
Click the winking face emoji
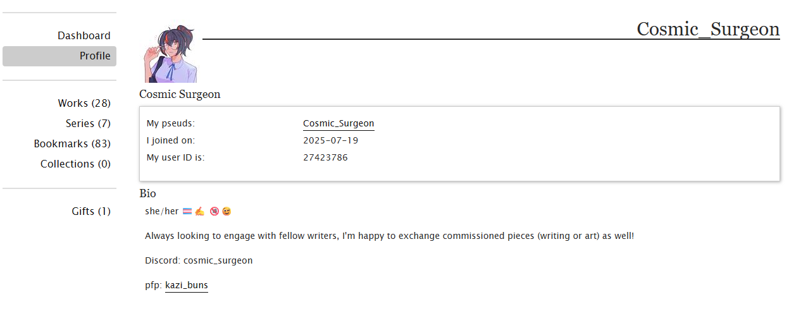pyautogui.click(x=227, y=211)
